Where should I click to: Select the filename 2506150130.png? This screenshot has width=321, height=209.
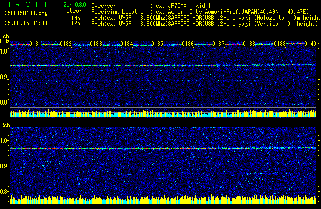(x=26, y=13)
